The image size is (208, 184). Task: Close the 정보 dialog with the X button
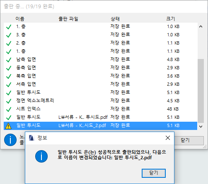point(168,138)
